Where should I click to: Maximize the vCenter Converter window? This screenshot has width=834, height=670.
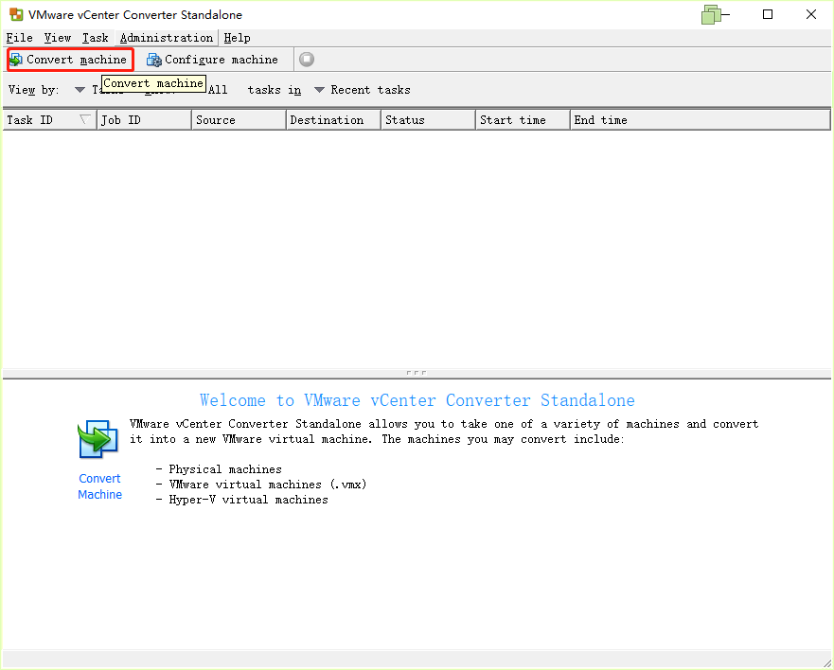pyautogui.click(x=768, y=14)
